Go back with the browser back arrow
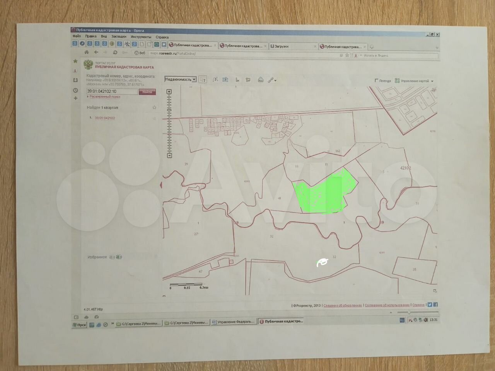Screen dimensions: 495x371 tap(96, 53)
